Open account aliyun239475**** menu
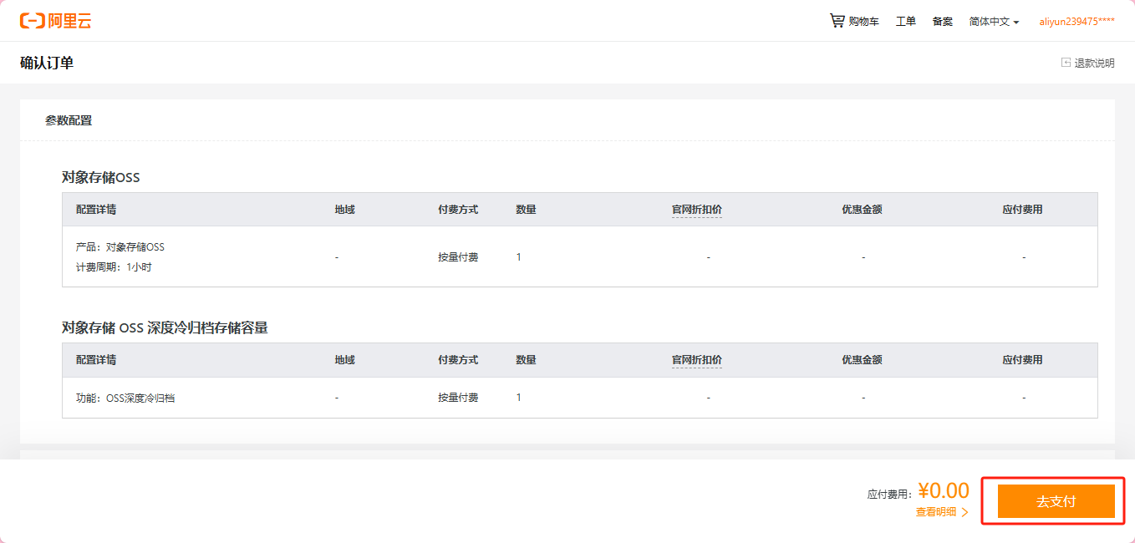 point(1076,22)
